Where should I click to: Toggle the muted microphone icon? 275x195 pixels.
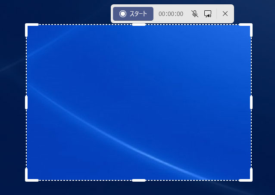click(195, 14)
